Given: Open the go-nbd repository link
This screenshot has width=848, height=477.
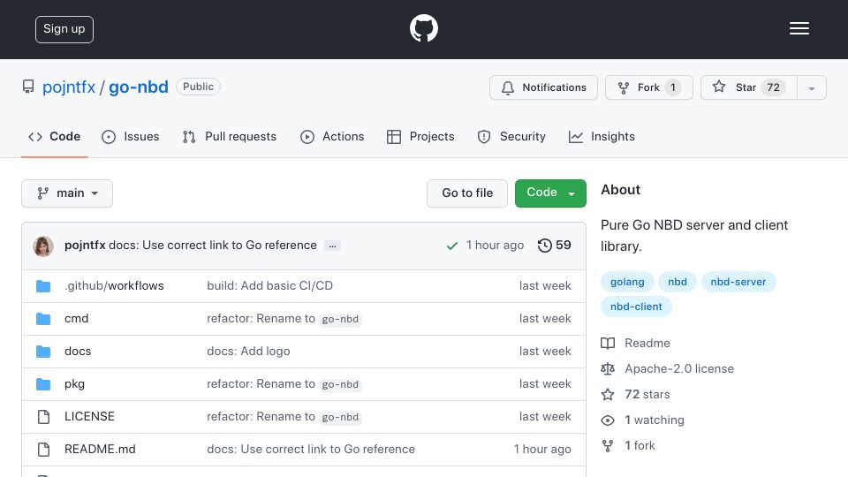Looking at the screenshot, I should 139,87.
